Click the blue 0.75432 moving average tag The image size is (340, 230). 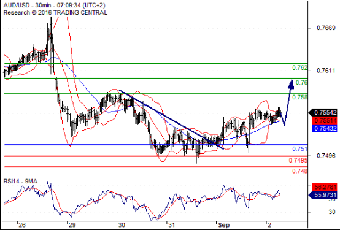coord(325,128)
